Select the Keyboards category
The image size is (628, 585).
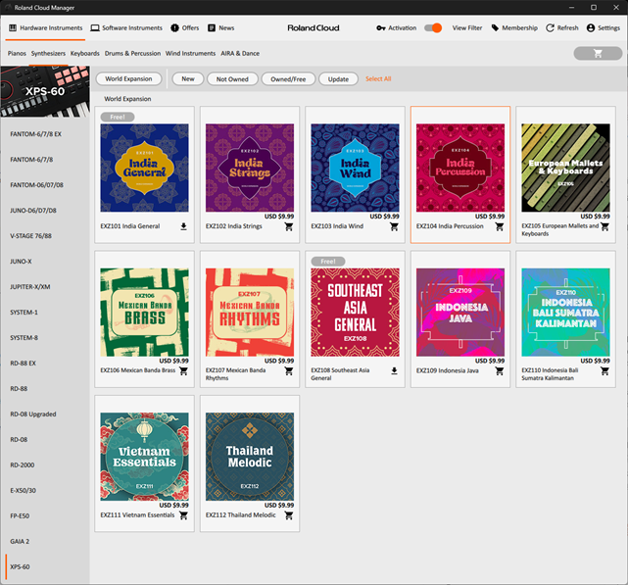(x=85, y=53)
